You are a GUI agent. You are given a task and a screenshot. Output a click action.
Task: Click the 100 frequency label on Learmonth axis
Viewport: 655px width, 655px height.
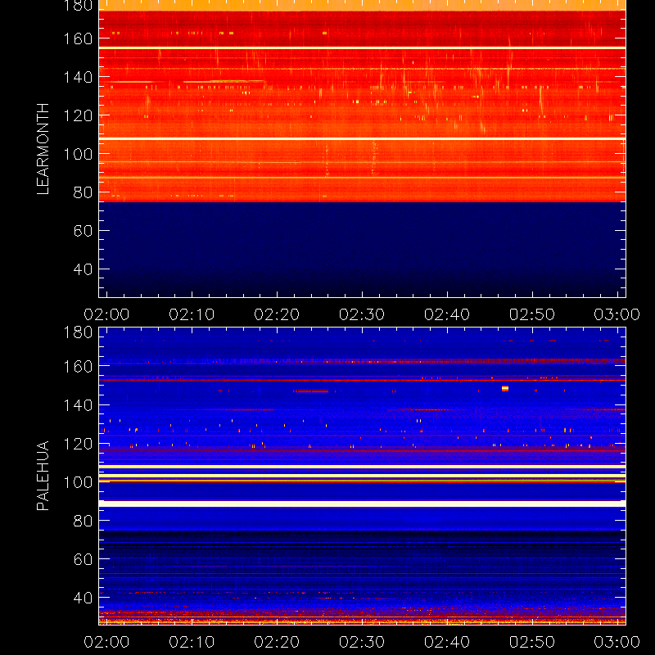click(x=78, y=154)
